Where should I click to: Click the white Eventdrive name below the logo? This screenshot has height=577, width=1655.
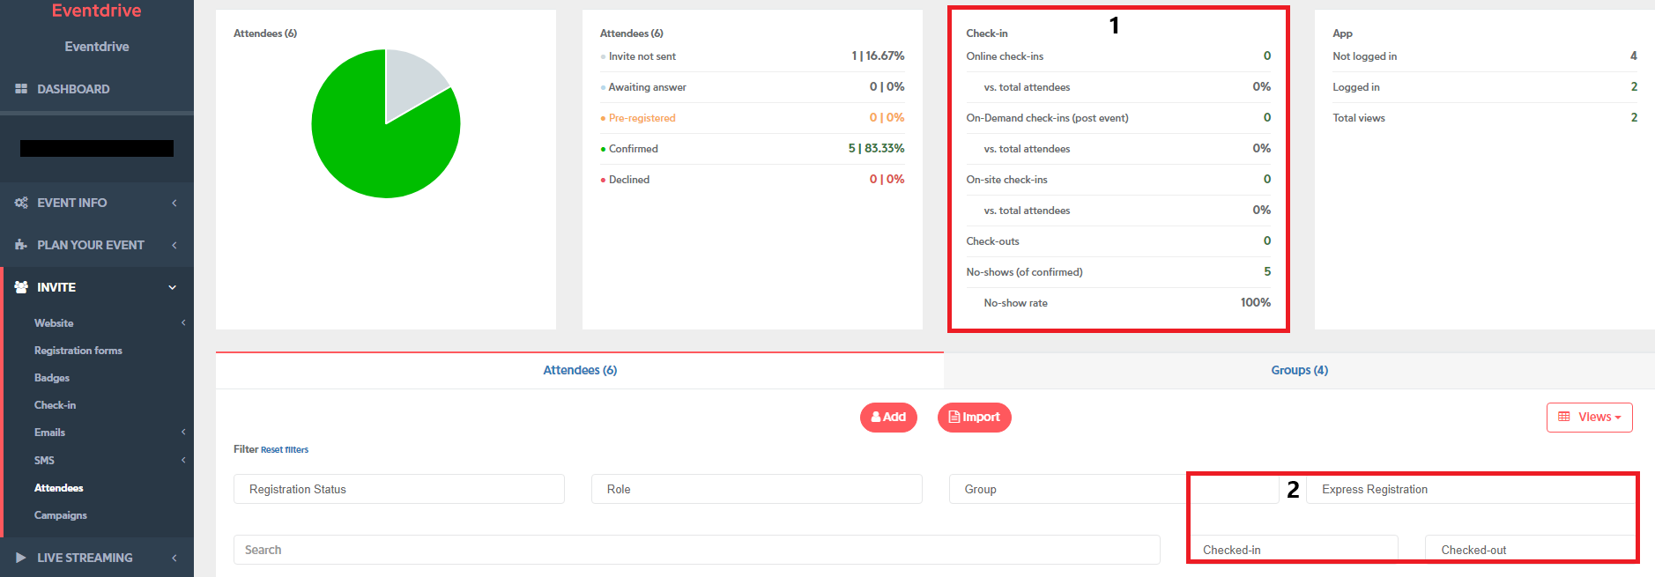pyautogui.click(x=97, y=47)
